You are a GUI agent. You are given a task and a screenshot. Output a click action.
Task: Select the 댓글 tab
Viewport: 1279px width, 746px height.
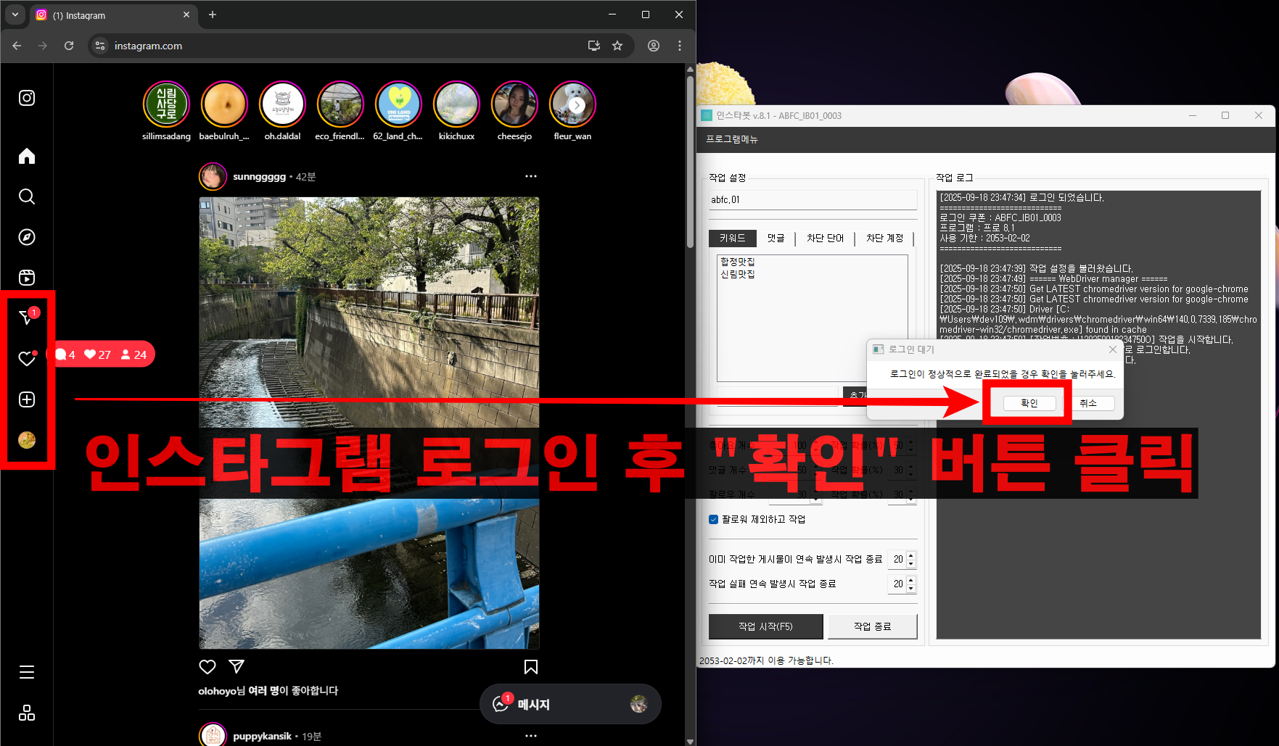click(776, 238)
